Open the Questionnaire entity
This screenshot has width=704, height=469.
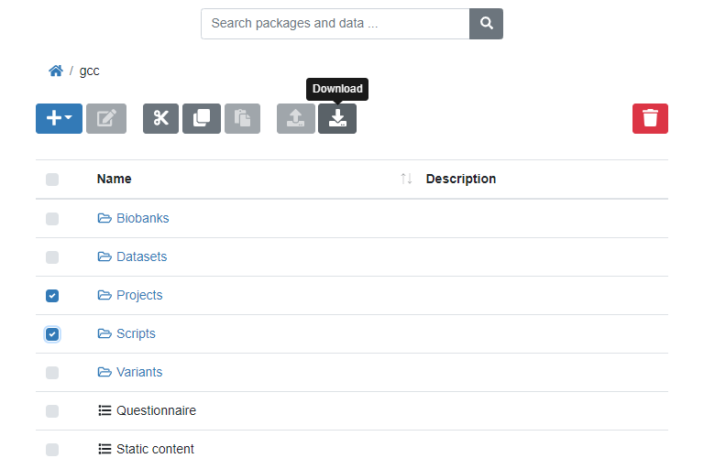tap(156, 411)
